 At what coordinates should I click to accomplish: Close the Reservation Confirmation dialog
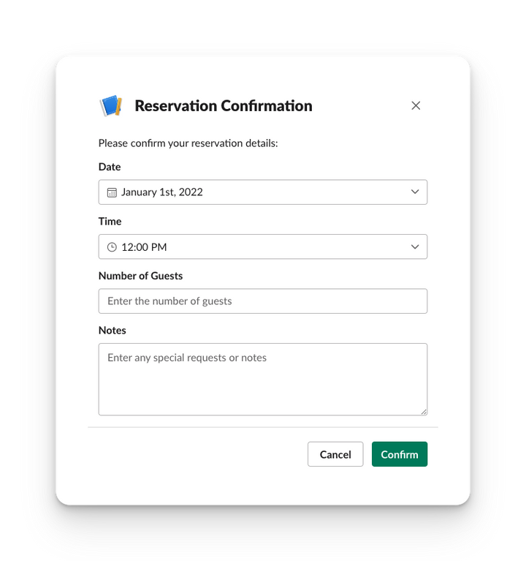tap(416, 105)
